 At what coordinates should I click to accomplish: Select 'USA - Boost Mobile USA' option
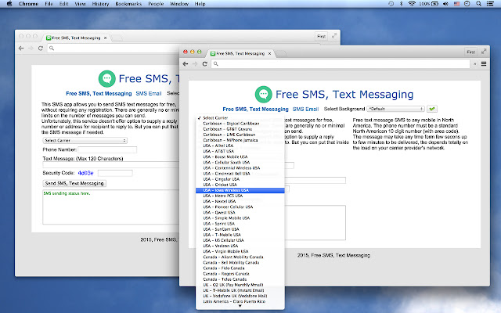pos(240,156)
